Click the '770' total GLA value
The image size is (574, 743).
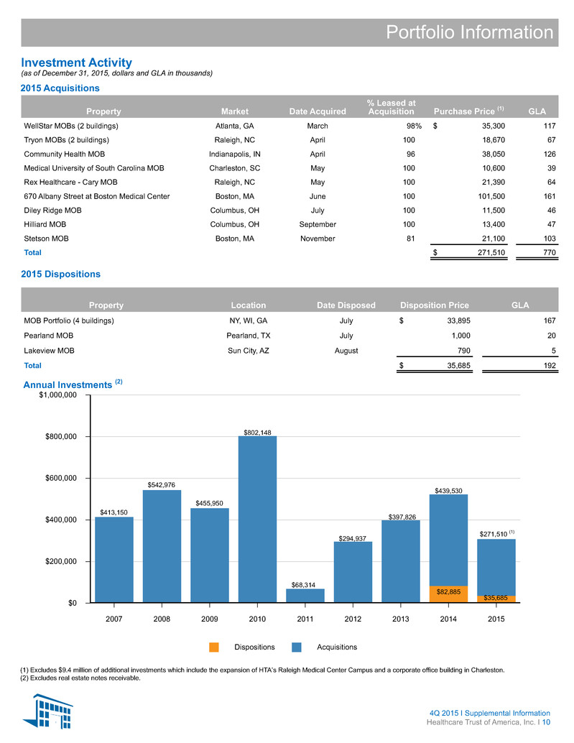coord(550,252)
